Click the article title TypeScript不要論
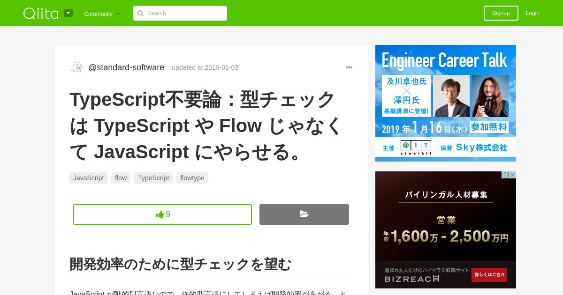The height and width of the screenshot is (295, 563). (206, 125)
